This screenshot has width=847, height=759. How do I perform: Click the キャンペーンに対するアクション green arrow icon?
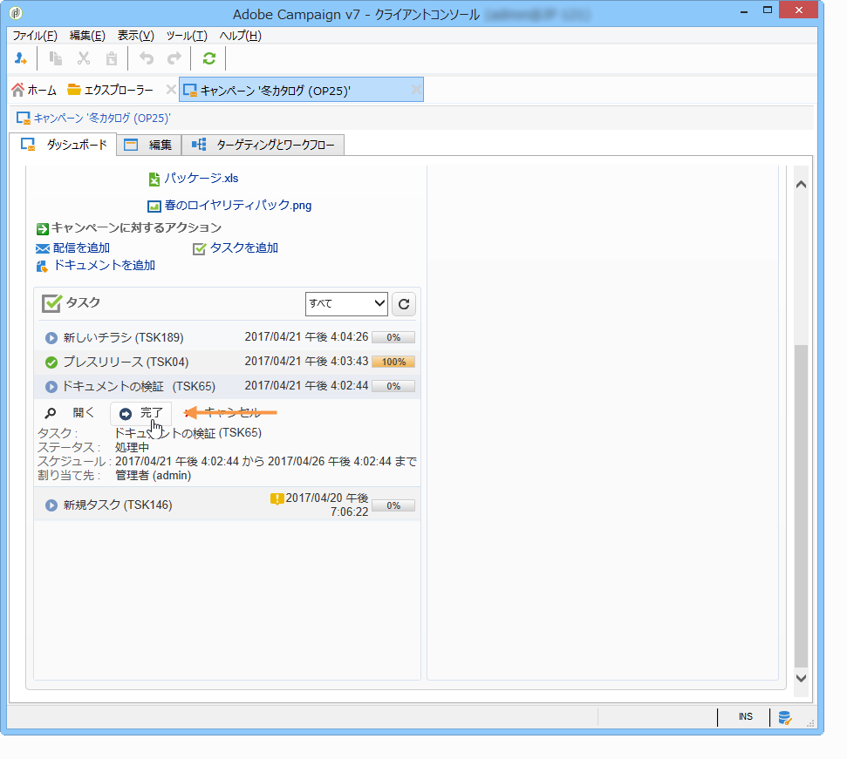tap(42, 228)
